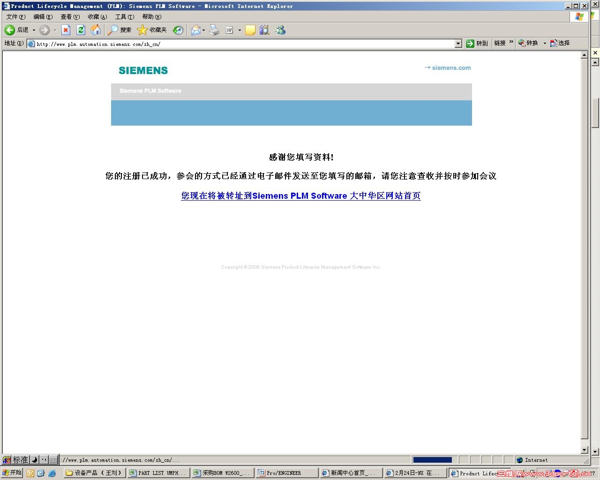This screenshot has width=600, height=480.
Task: Follow the Siemens PLM Software 大中华区 homepage link
Action: click(301, 195)
